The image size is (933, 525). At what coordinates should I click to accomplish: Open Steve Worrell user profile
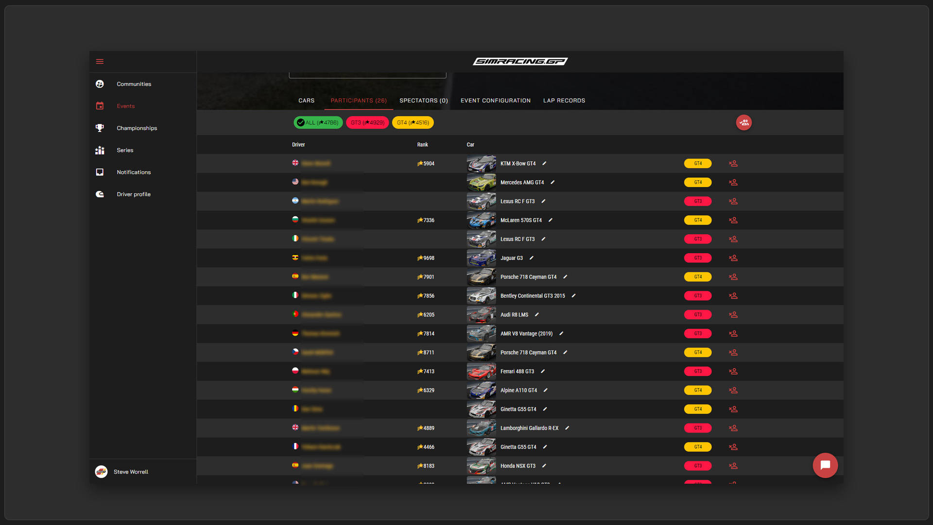click(130, 472)
